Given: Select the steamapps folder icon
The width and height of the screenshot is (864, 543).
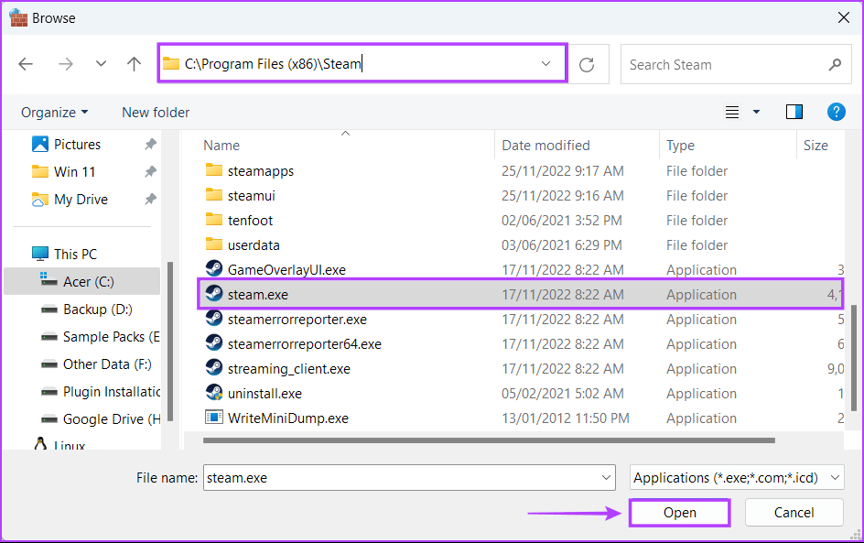Looking at the screenshot, I should [x=214, y=169].
